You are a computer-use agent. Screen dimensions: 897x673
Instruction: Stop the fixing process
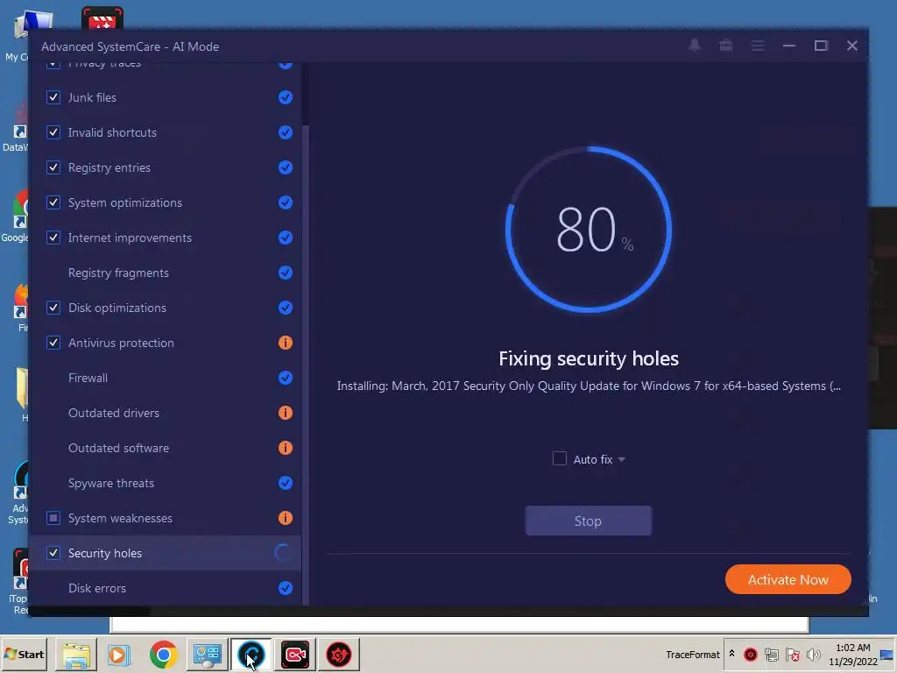tap(588, 521)
